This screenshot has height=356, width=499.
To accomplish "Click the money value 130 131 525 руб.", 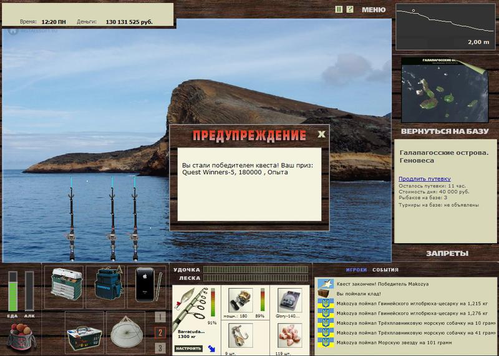I will [129, 22].
